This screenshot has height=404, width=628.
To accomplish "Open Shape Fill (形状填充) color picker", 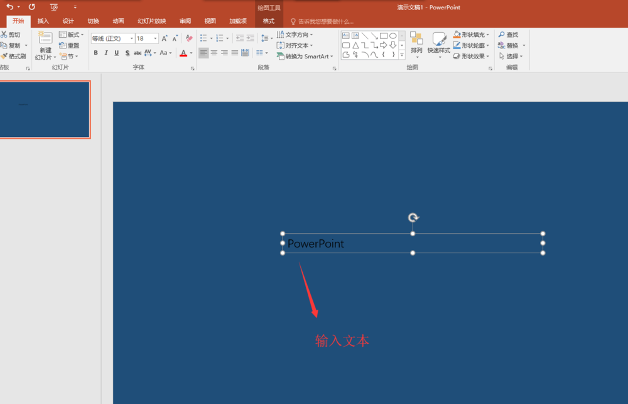I will [x=471, y=35].
